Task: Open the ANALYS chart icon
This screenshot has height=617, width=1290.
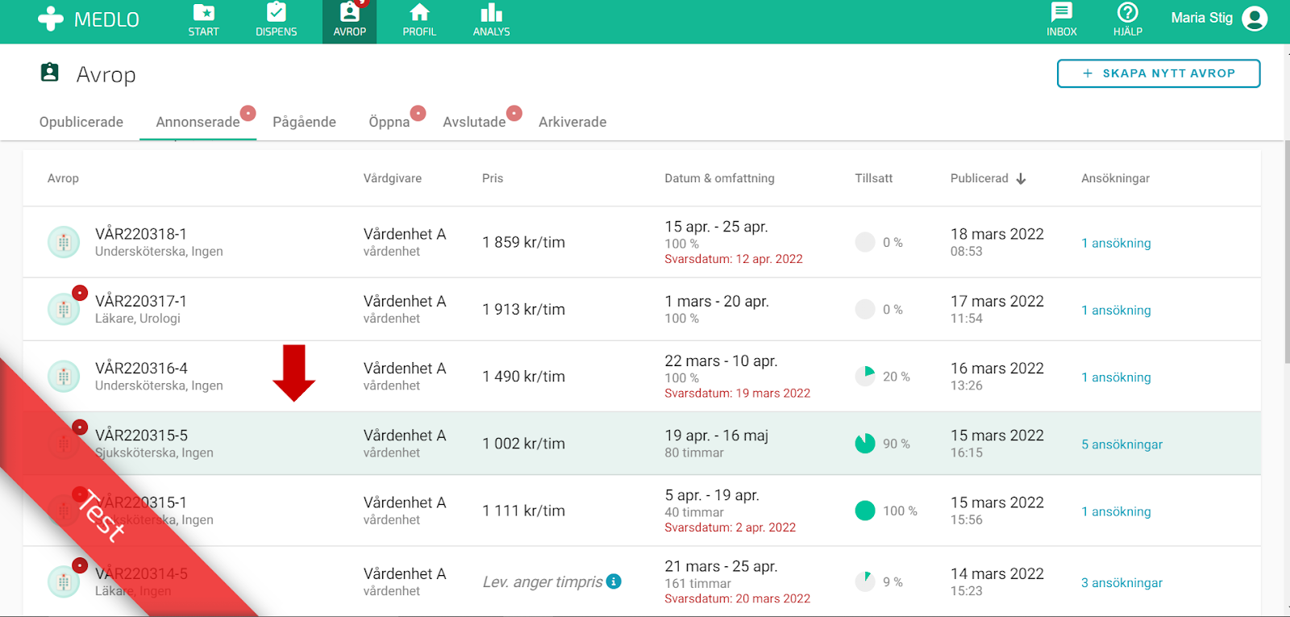Action: tap(491, 12)
